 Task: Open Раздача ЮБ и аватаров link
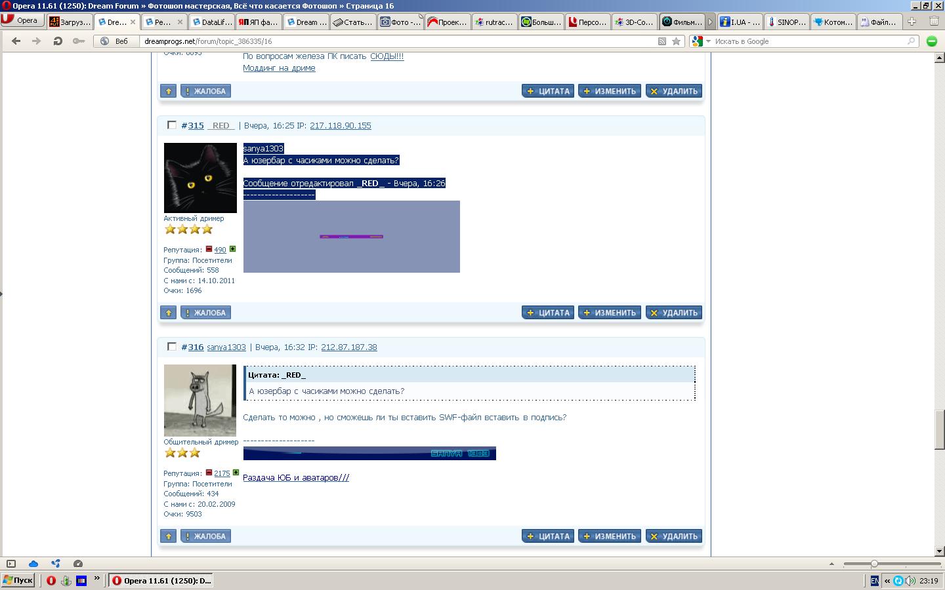pyautogui.click(x=296, y=478)
